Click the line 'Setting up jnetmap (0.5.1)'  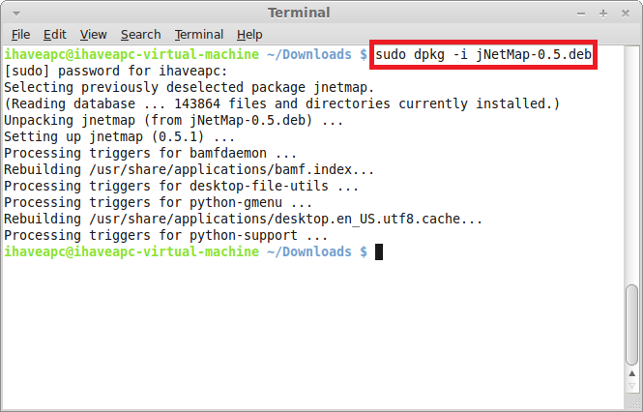[119, 136]
